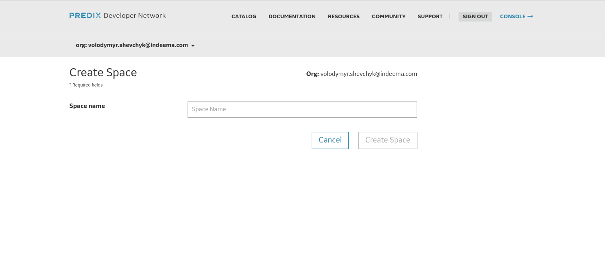Go to the SUPPORT section
This screenshot has width=605, height=257.
click(x=430, y=17)
